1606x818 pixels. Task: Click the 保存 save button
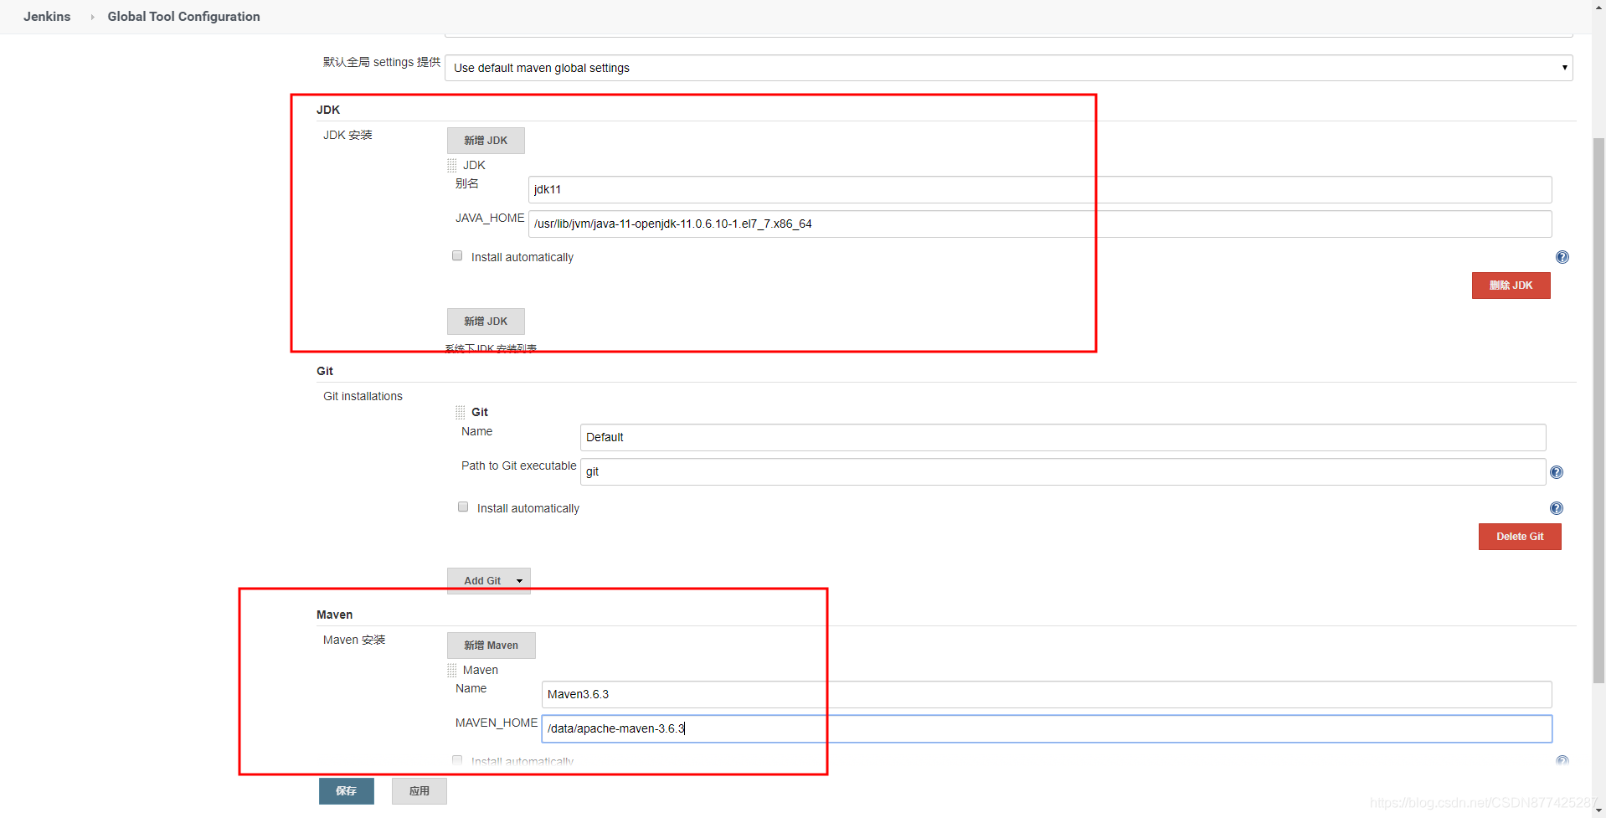[x=347, y=791]
